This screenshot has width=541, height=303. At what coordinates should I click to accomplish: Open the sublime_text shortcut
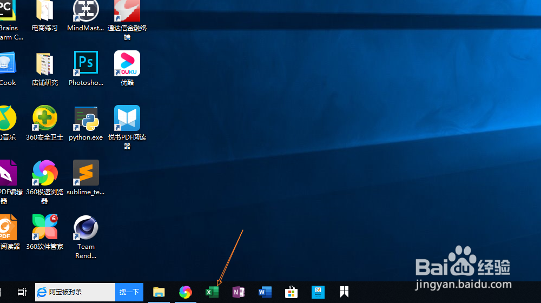click(85, 177)
